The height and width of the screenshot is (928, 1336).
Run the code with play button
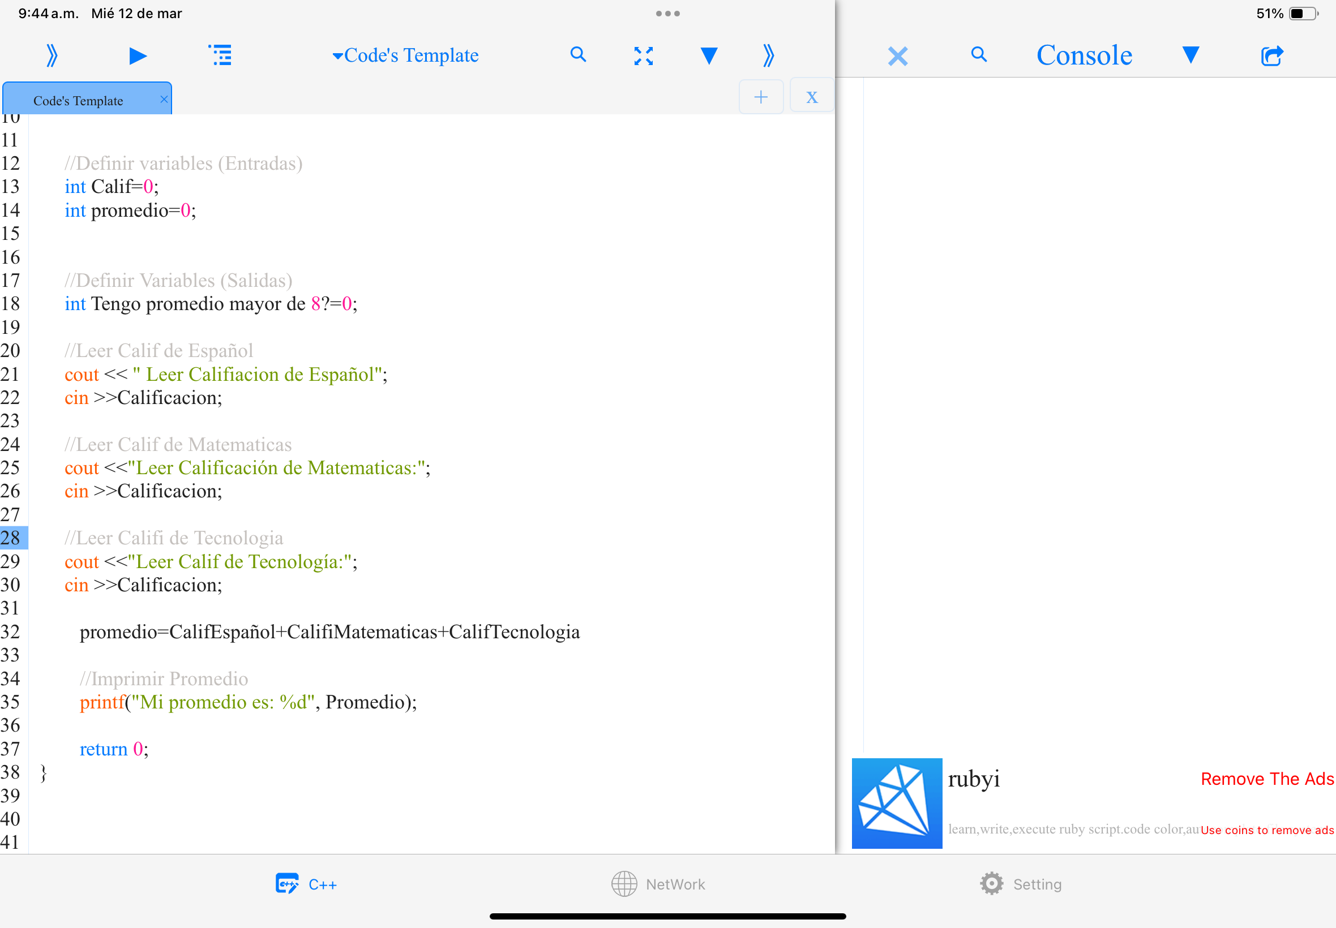click(137, 56)
